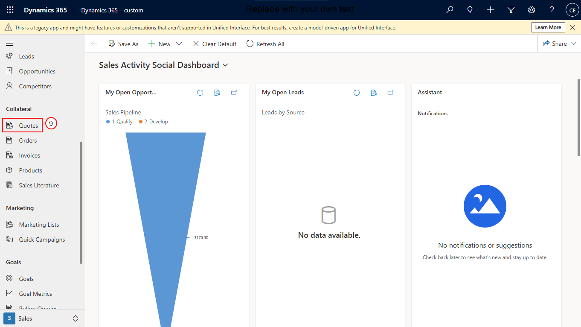Open Opportunities in the sidebar
The image size is (581, 327).
(37, 71)
